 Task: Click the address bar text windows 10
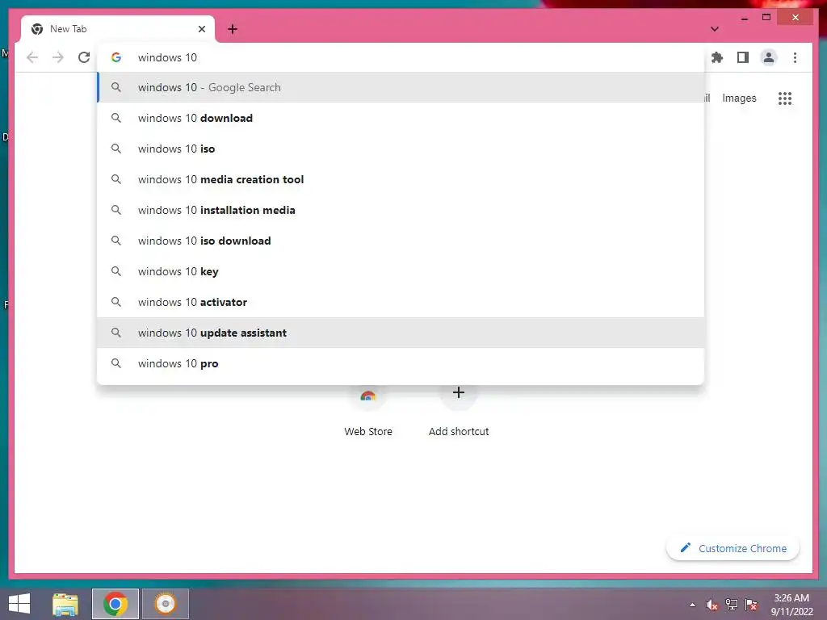(167, 57)
